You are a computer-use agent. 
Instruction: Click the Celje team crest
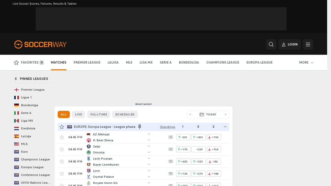(89, 146)
